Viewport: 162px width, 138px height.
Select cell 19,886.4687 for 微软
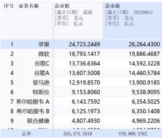click(145, 54)
